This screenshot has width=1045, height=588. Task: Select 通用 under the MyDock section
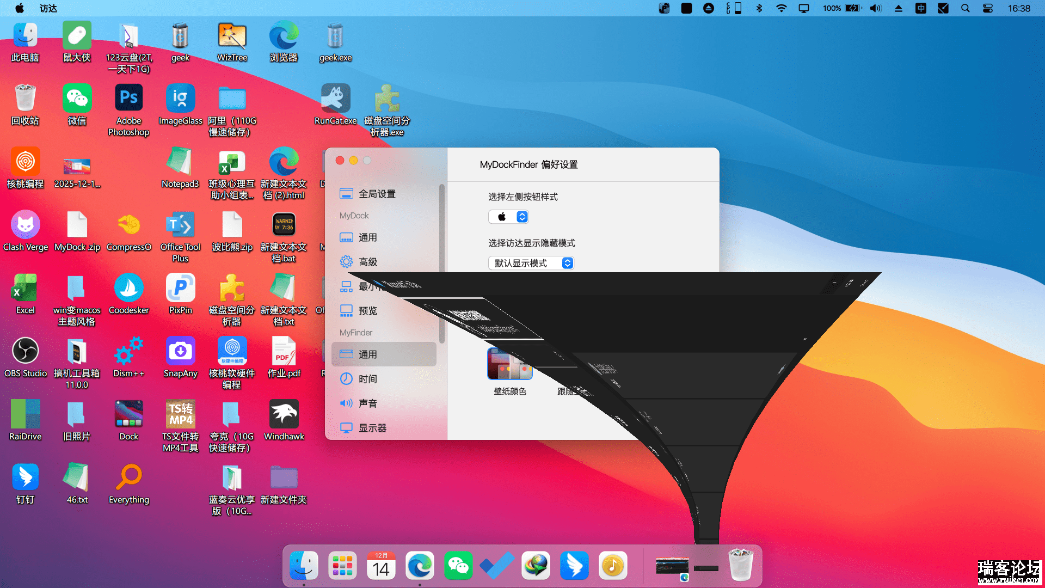[367, 237]
